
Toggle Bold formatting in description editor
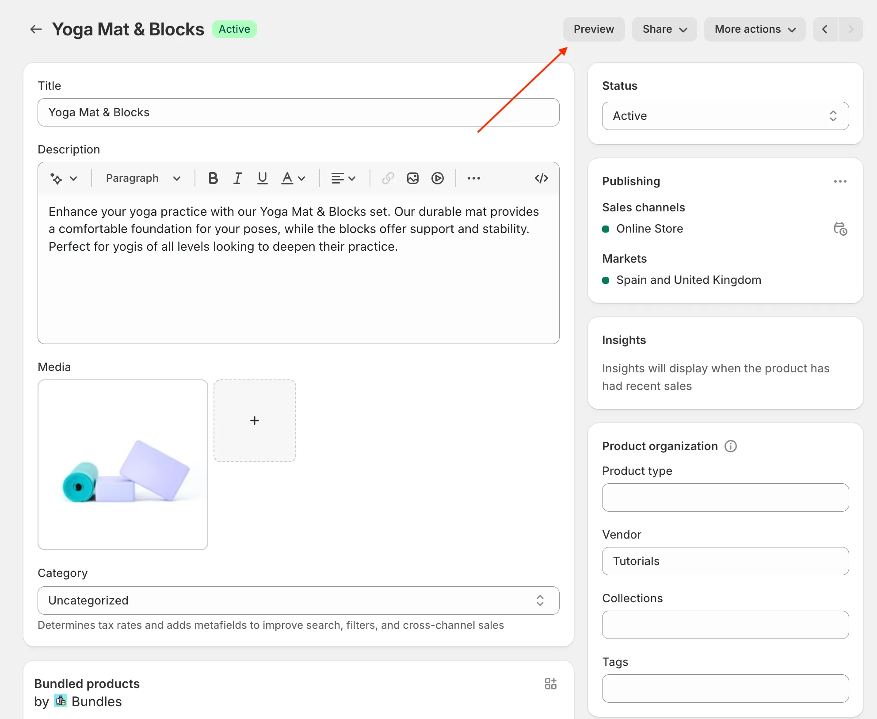213,178
